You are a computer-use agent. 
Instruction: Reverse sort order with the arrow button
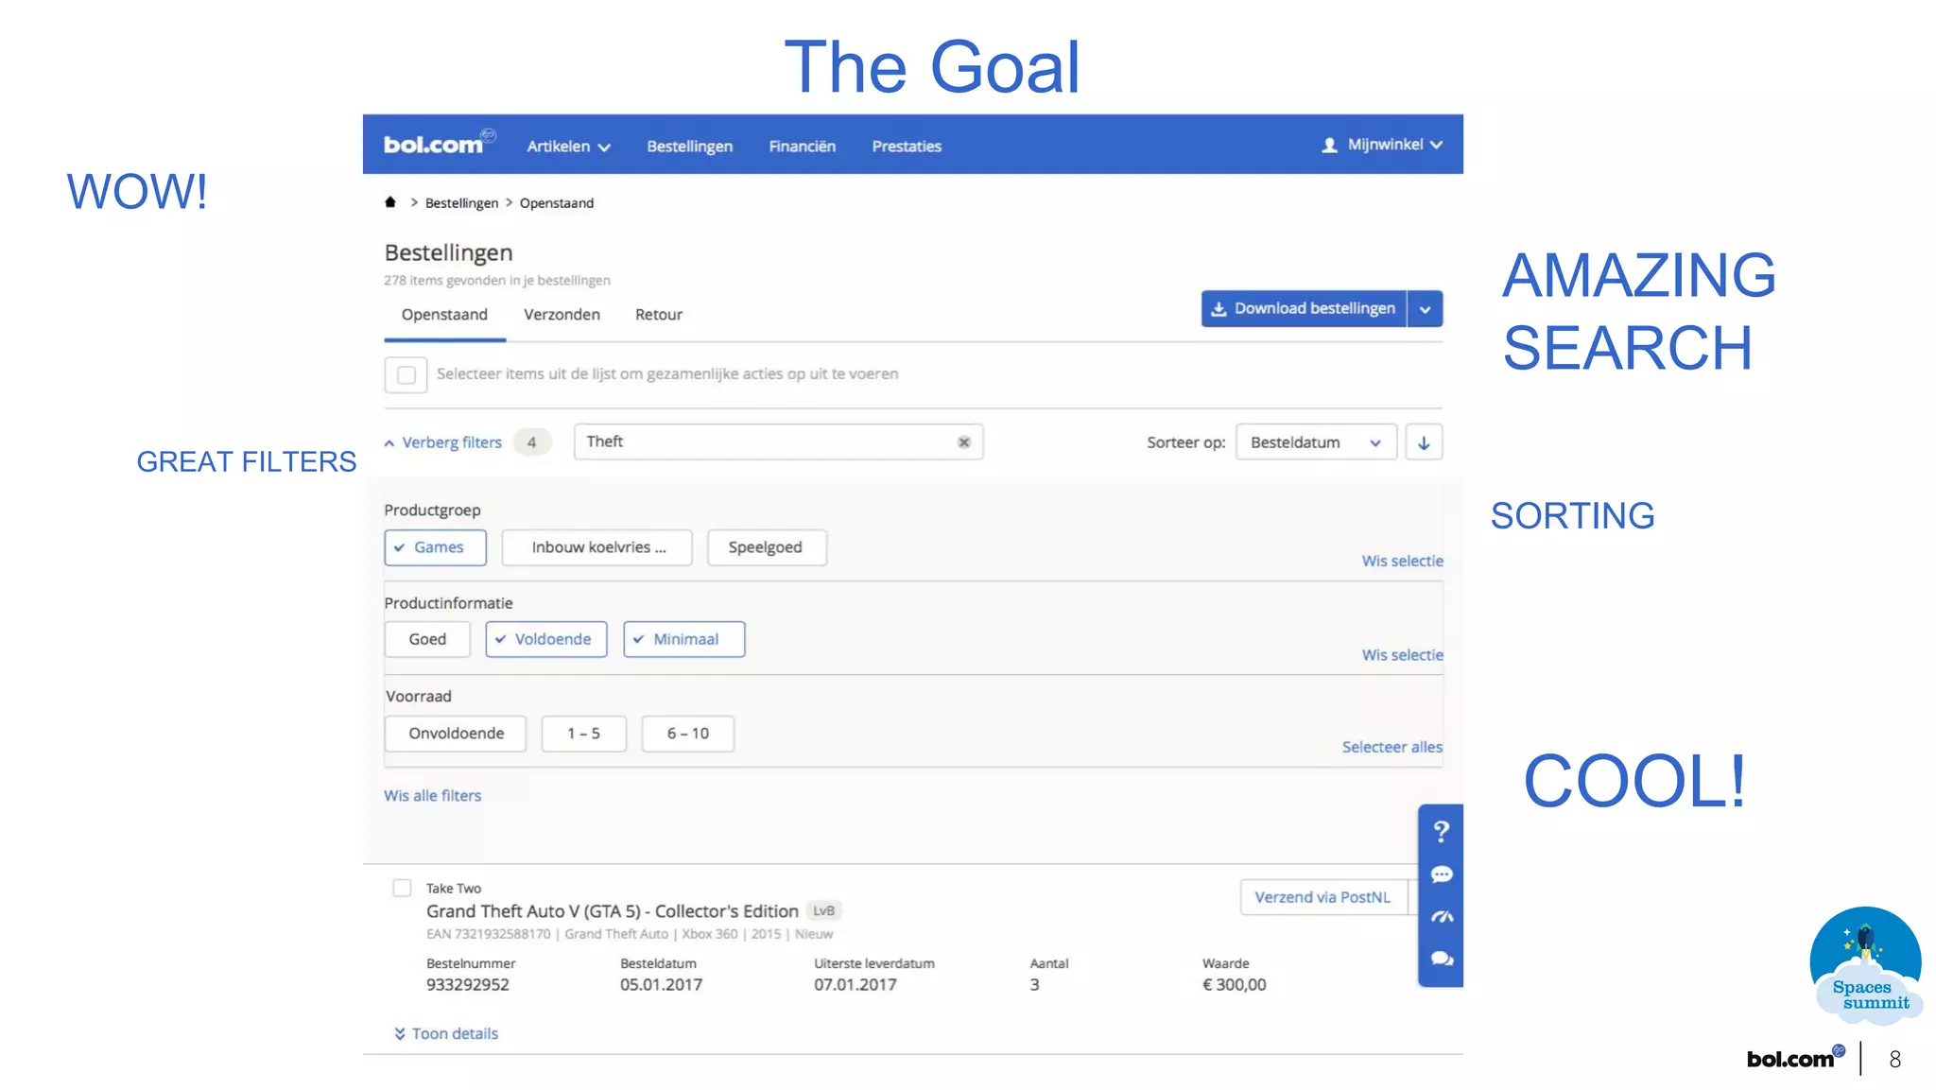click(x=1424, y=442)
